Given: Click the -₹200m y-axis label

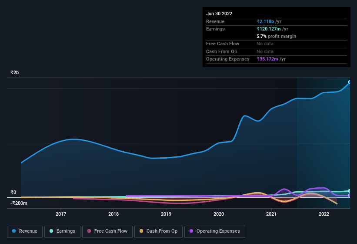Looking at the screenshot, I should click(x=19, y=203).
